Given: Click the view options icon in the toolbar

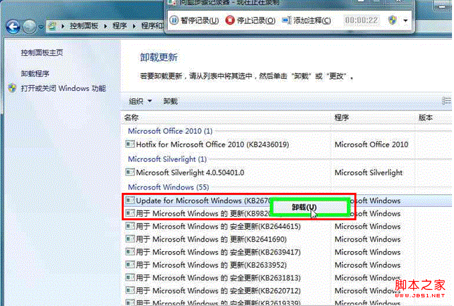Looking at the screenshot, I should tap(446, 101).
